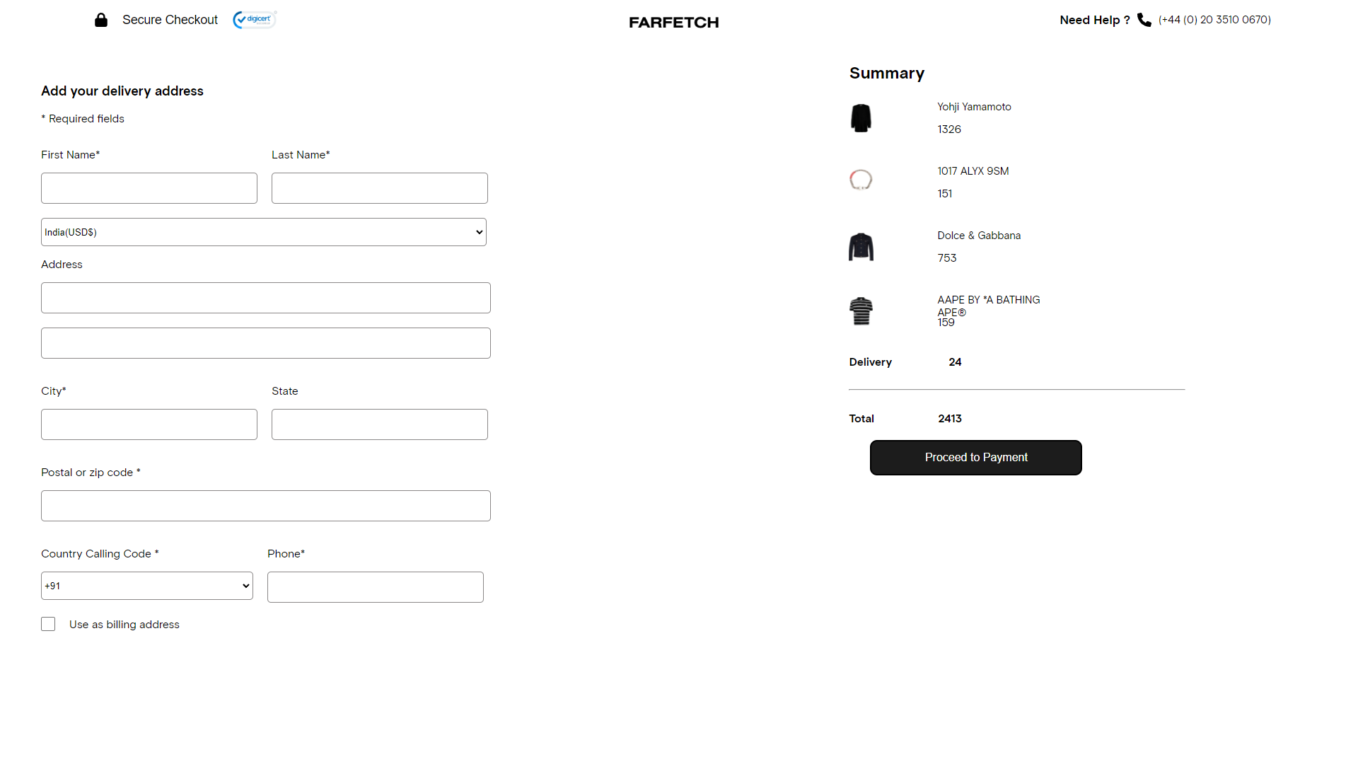1358x764 pixels.
Task: Click the DigiCert verification badge
Action: [253, 20]
